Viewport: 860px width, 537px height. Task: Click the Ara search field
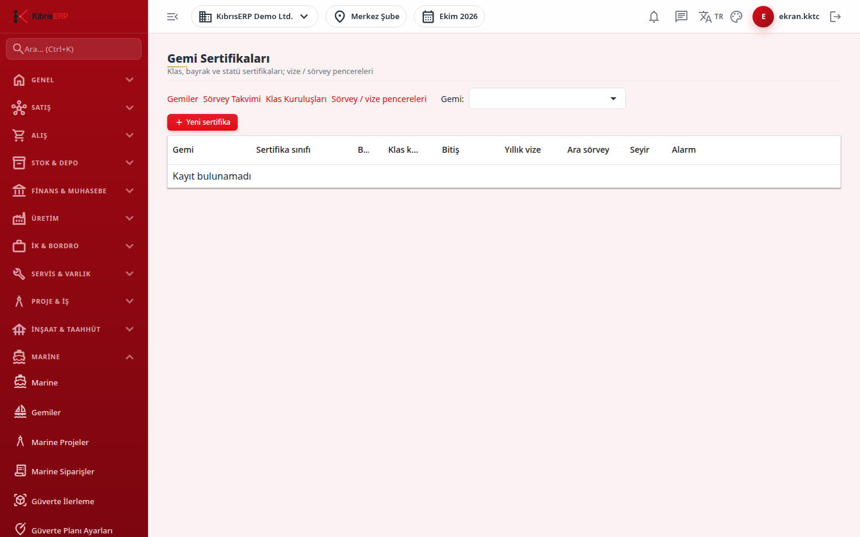coord(74,49)
